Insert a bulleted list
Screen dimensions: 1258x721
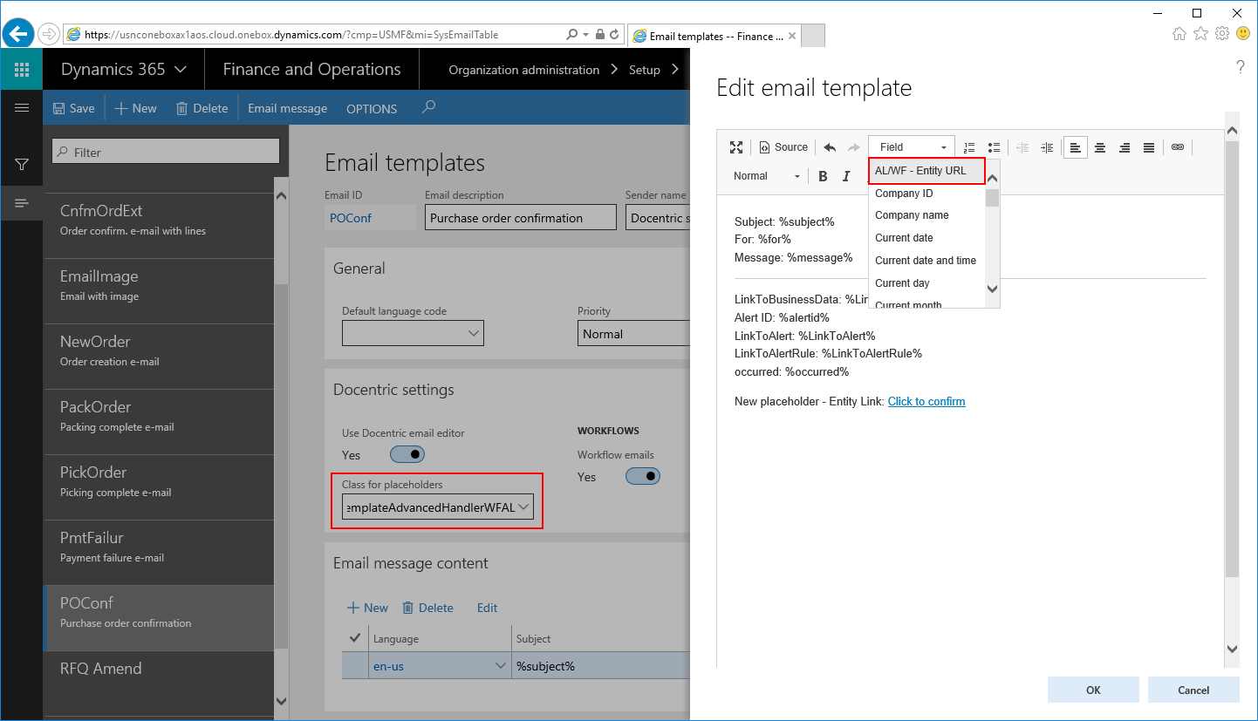[994, 147]
